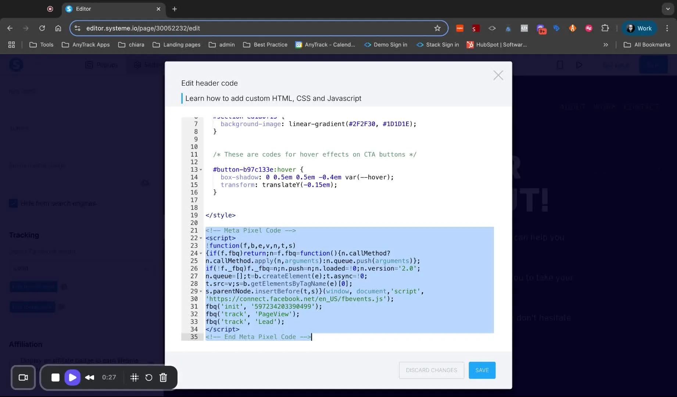This screenshot has width=677, height=397.
Task: Open the tab search dropdown
Action: 668,9
